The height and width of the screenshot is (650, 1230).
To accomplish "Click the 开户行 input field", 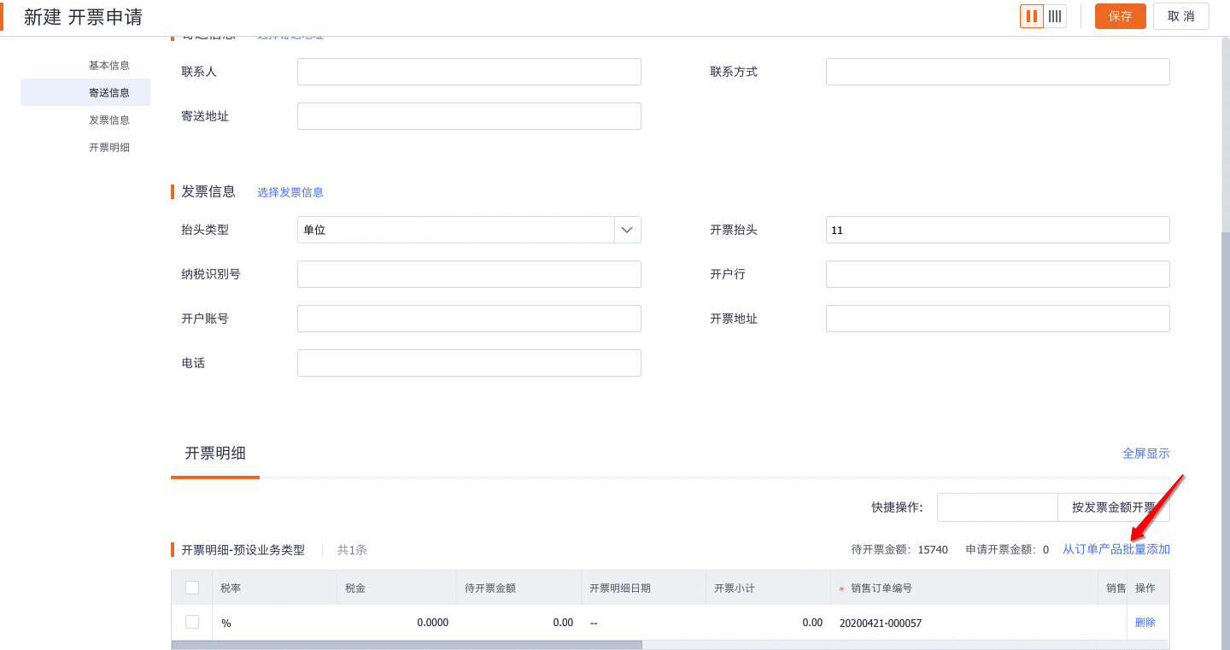I will coord(998,274).
